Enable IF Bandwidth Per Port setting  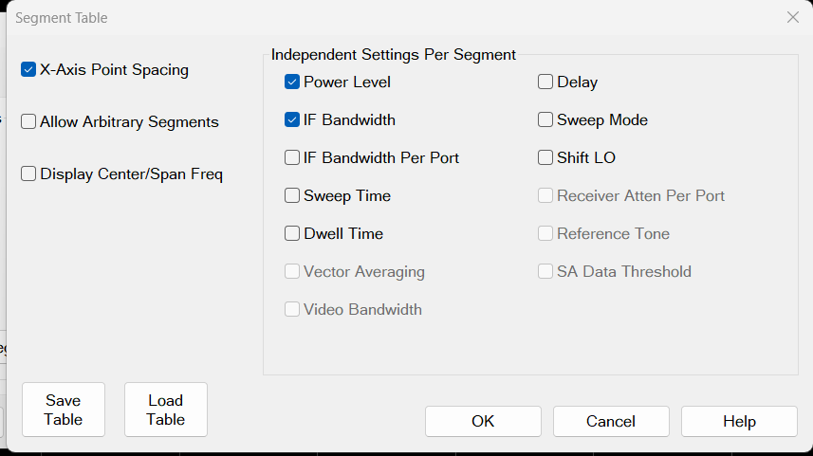(292, 158)
